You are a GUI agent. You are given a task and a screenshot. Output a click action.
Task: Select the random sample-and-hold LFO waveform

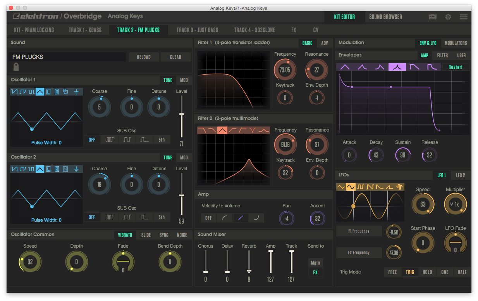(399, 187)
